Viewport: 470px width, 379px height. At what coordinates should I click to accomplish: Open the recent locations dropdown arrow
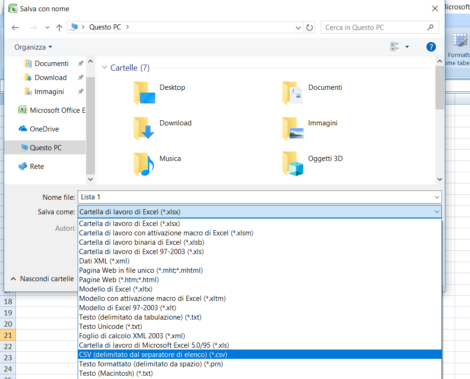(47, 28)
